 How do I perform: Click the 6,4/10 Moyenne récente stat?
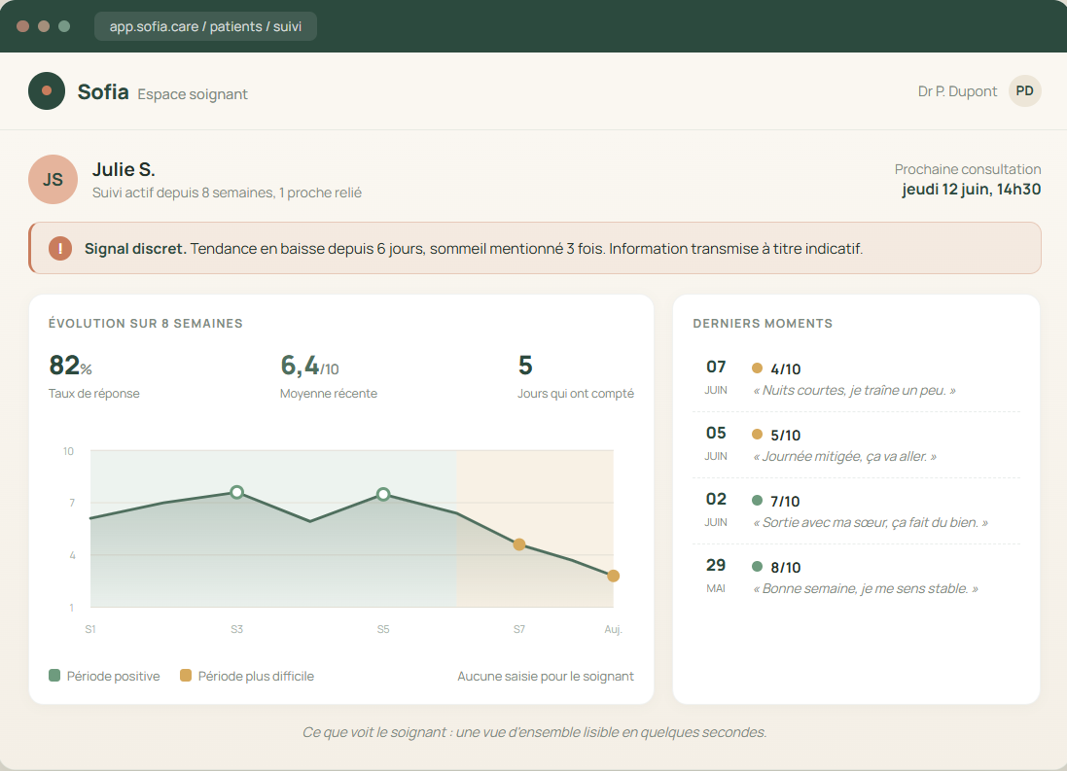coord(329,376)
